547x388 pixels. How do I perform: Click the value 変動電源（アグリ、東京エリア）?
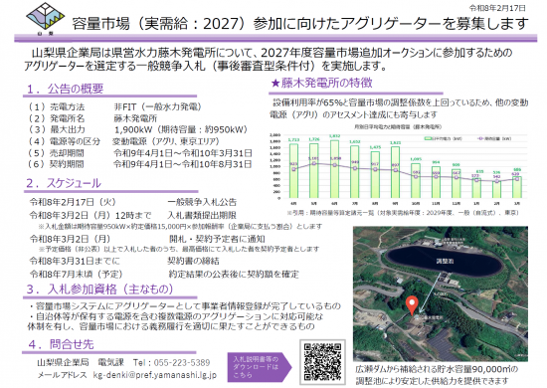click(166, 141)
